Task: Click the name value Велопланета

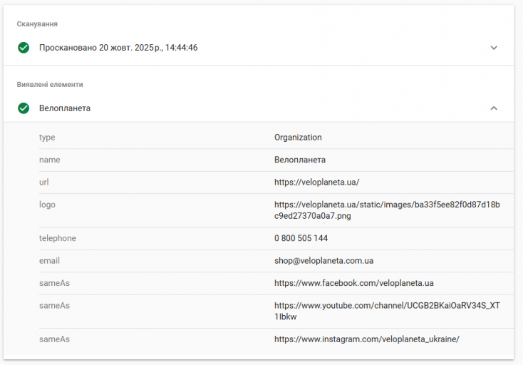Action: [x=300, y=160]
